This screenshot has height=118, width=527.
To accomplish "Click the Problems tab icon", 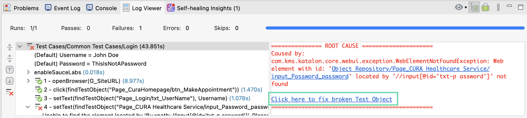I will click(7, 8).
